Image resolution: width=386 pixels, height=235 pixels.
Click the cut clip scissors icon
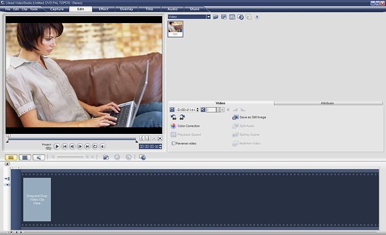(154, 138)
